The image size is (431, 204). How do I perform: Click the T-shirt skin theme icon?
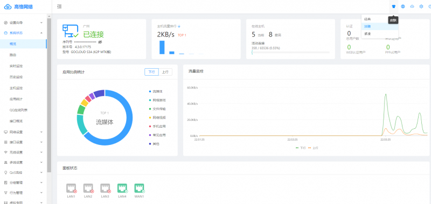pyautogui.click(x=394, y=6)
